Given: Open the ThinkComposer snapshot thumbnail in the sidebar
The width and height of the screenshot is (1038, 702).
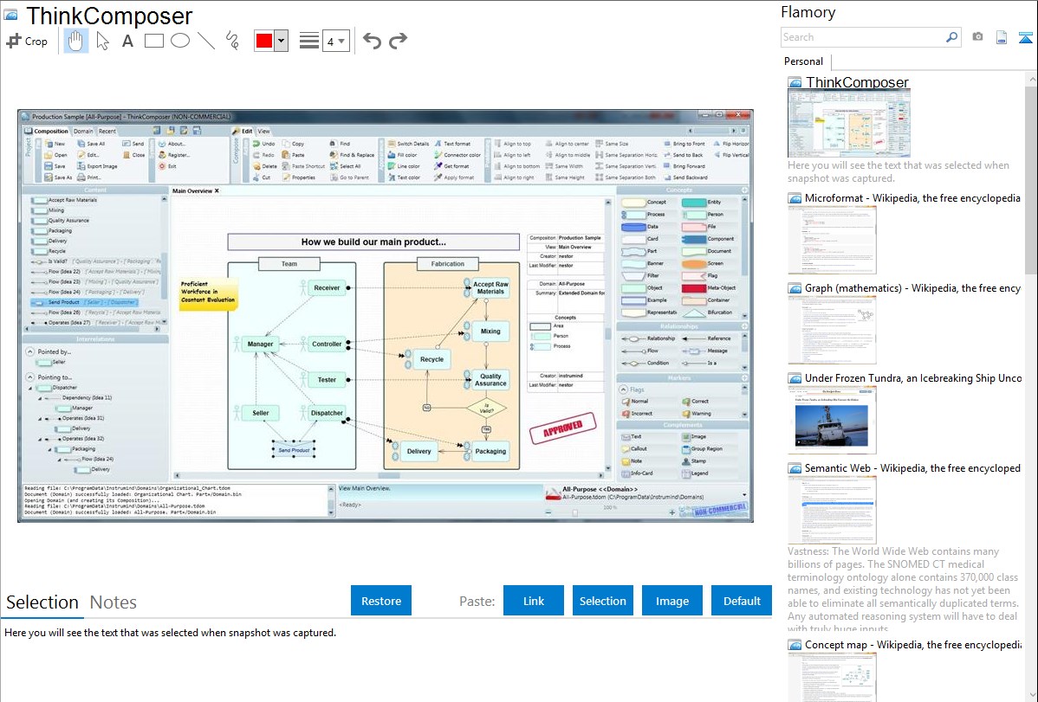Looking at the screenshot, I should [848, 124].
